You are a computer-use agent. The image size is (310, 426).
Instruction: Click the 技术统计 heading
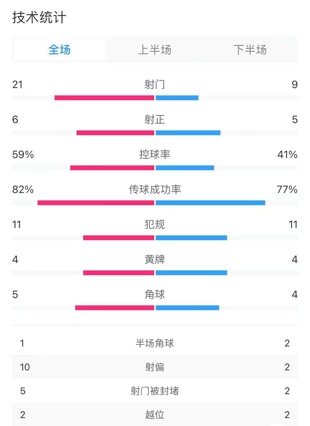pyautogui.click(x=39, y=18)
